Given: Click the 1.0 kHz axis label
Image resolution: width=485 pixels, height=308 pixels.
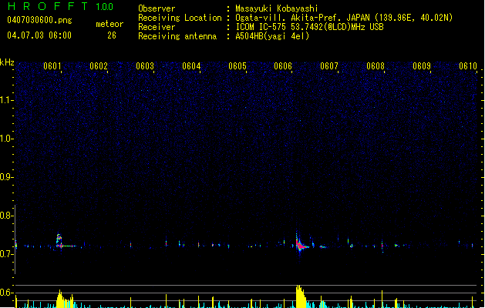Looking at the screenshot, I should pyautogui.click(x=7, y=139).
